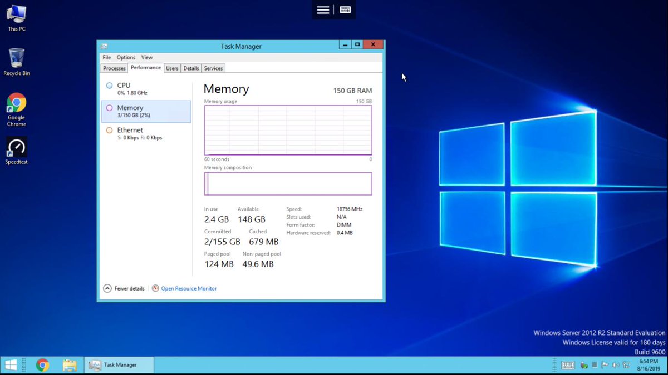Collapse with the Fewer details arrow
The width and height of the screenshot is (668, 375).
(107, 288)
